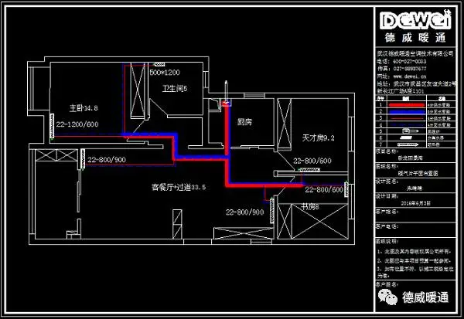Viewport: 464px width, 319px height.
Task: Select the radiator symbol beside 22-800/900 at left
Action: pos(83,158)
